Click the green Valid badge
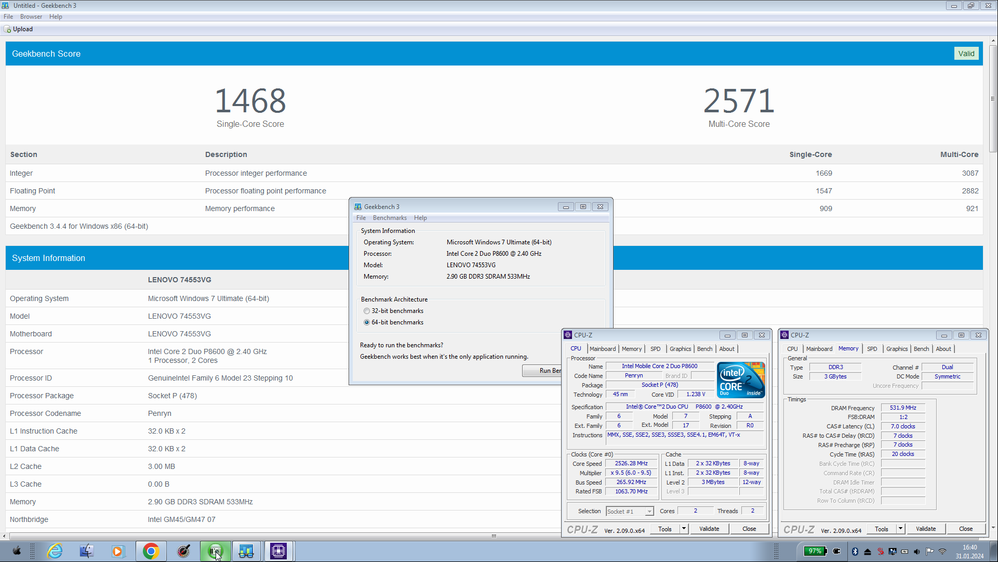 pyautogui.click(x=966, y=54)
